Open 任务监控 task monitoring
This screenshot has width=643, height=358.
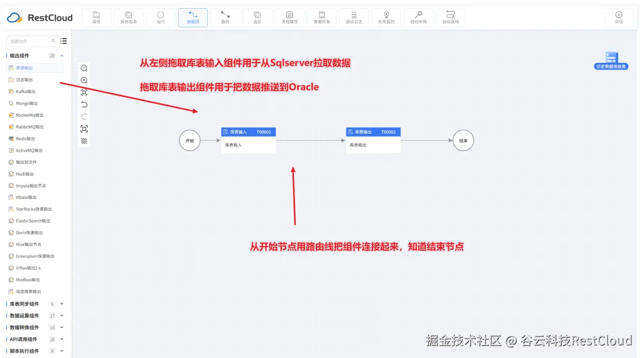[x=386, y=18]
